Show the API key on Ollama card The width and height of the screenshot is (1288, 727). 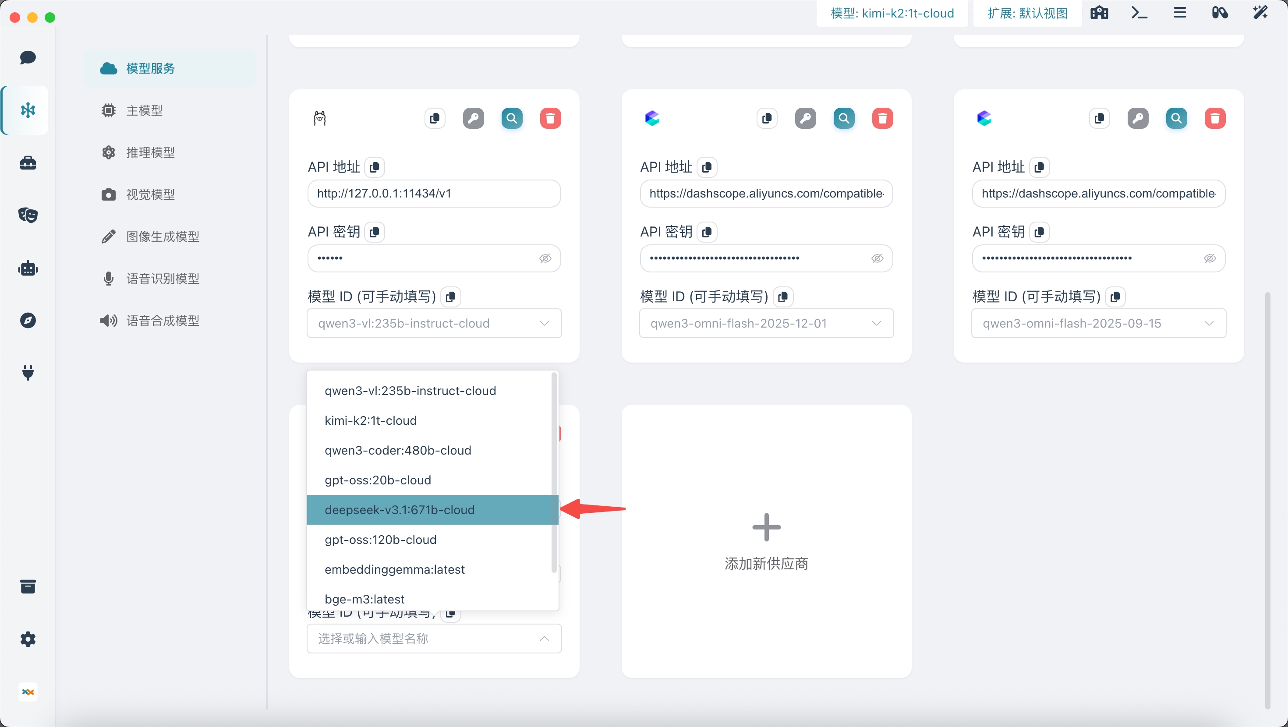pos(545,258)
